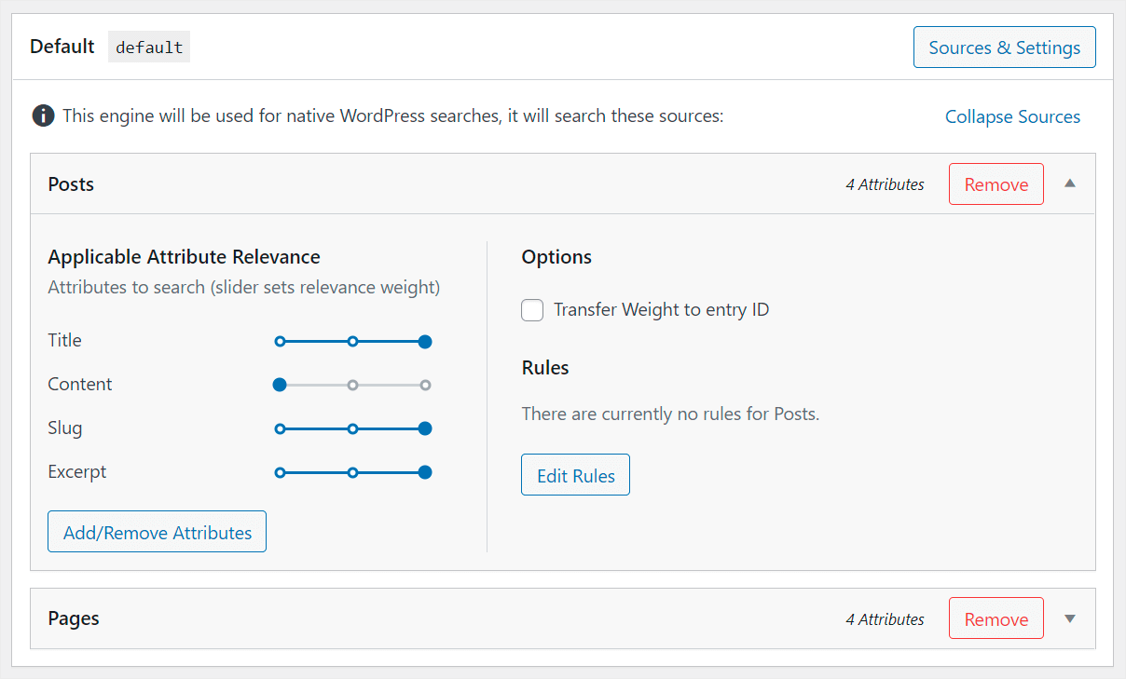Open Sources & Settings

(1004, 47)
